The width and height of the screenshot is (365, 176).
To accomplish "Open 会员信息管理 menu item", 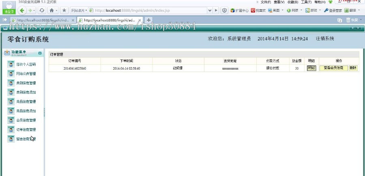I will point(26,120).
